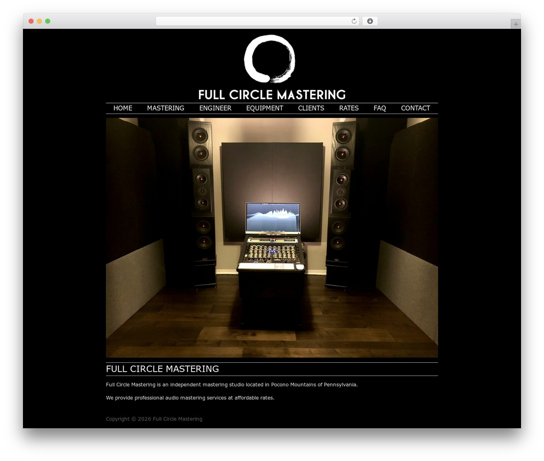
Task: Select the affordable rates sentence
Action: point(190,398)
